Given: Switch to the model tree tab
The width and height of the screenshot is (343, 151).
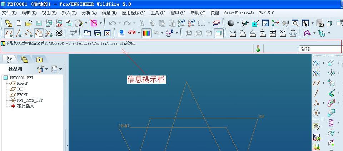Looking at the screenshot, I should click(x=10, y=59).
